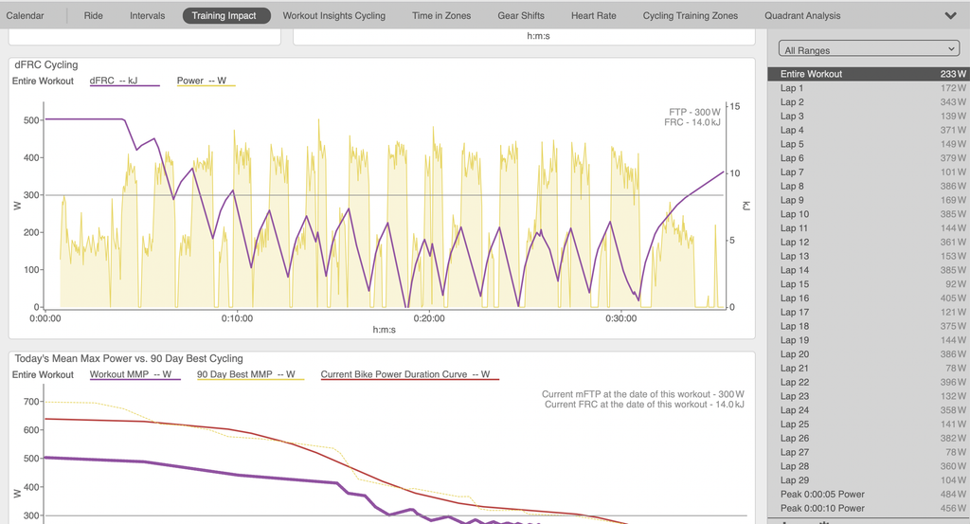Select Lap 12 in the ranges list
The image size is (970, 524).
869,242
